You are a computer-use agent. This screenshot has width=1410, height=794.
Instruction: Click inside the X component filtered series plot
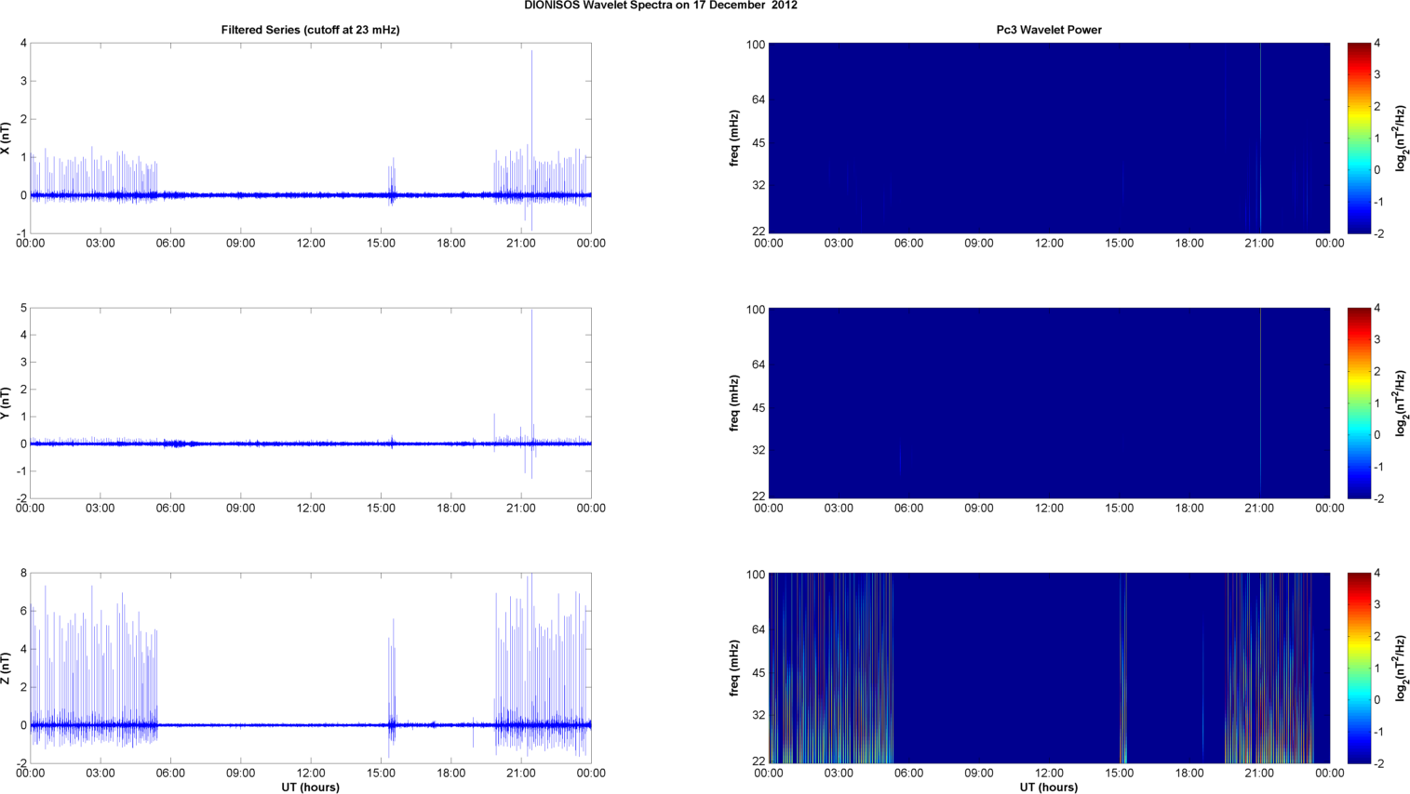coord(311,139)
